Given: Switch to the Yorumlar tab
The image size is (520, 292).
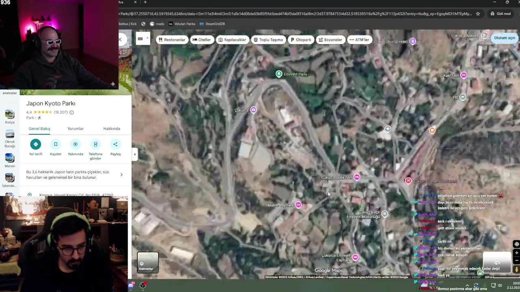Looking at the screenshot, I should click(76, 129).
